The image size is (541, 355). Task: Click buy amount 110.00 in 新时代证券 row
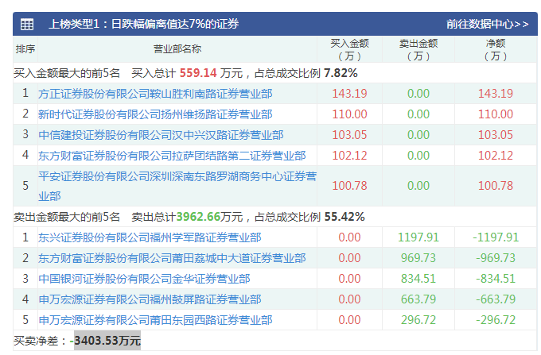coord(349,114)
